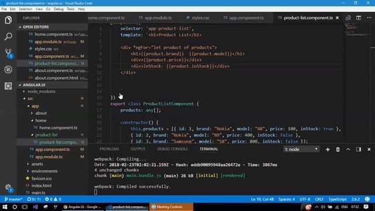Open the View menu
Screen dimensions: 375x211
pyautogui.click(x=39, y=9)
